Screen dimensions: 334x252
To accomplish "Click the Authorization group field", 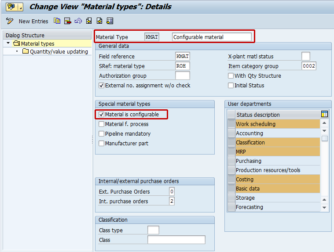I will click(182, 76).
